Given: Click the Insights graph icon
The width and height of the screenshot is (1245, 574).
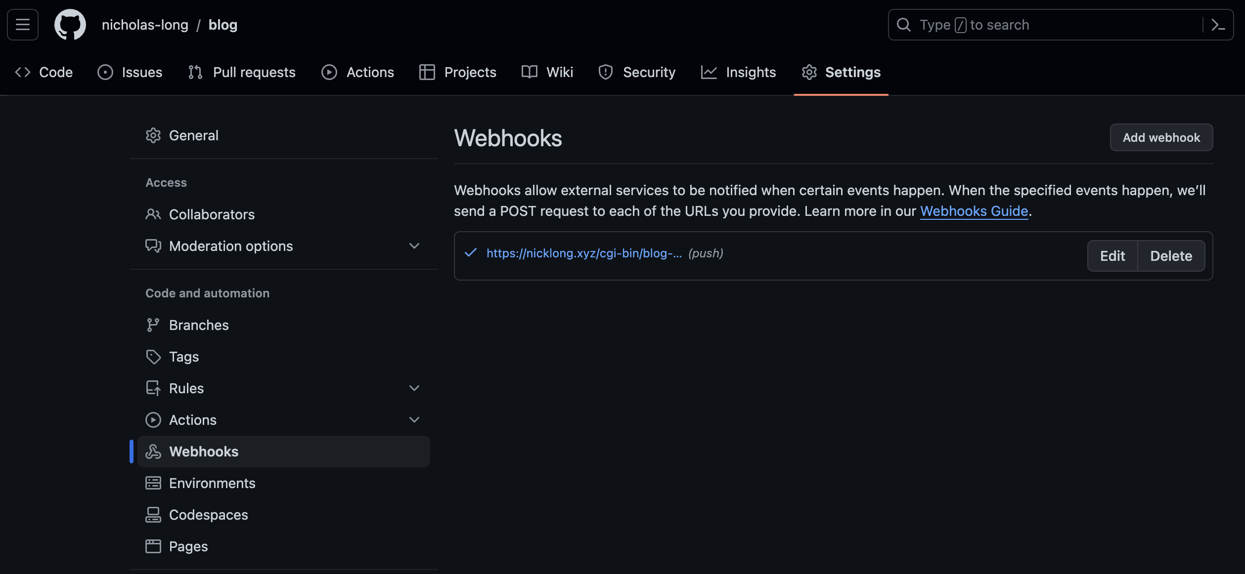Looking at the screenshot, I should coord(709,72).
